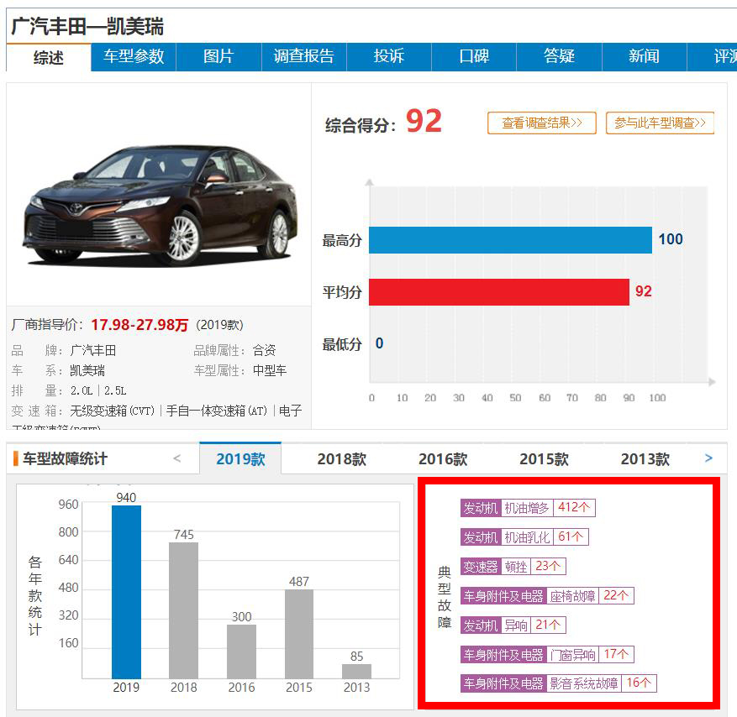The width and height of the screenshot is (737, 717).
Task: Open the 答疑 tab
Action: (559, 57)
